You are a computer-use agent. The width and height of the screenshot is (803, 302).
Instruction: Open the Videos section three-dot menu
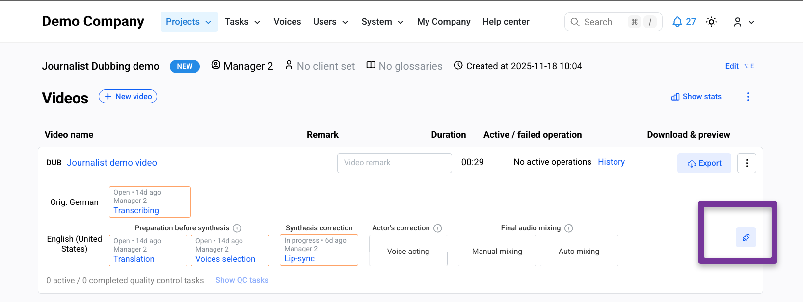tap(748, 97)
